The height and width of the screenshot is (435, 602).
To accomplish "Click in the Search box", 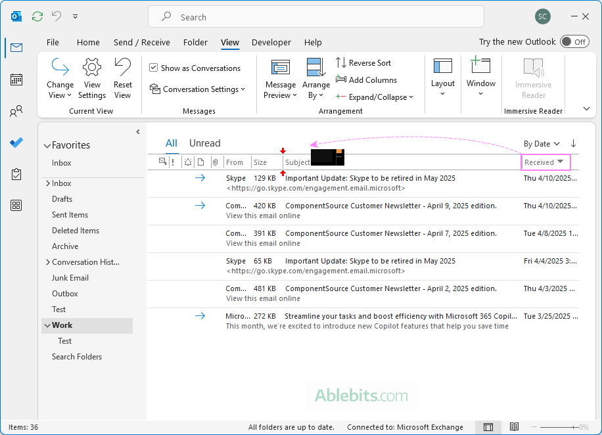I will point(316,17).
